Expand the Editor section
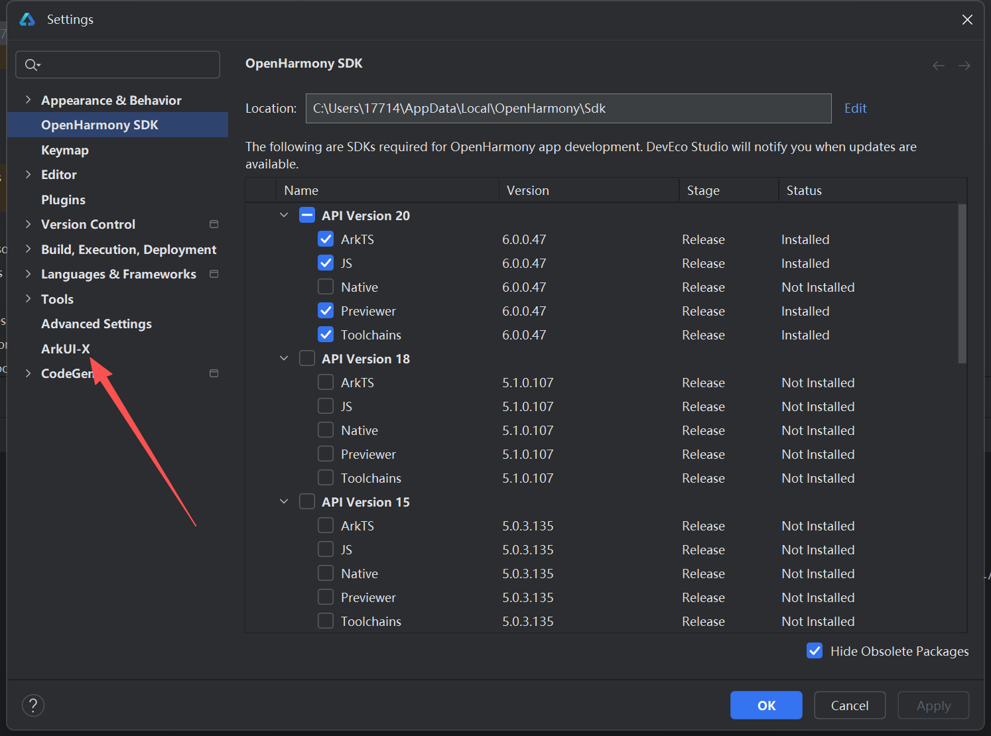 pos(28,174)
